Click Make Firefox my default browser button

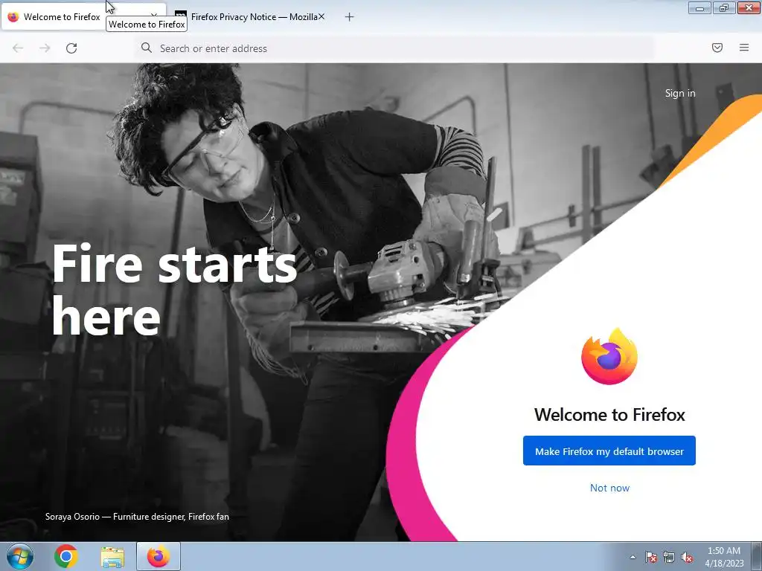click(609, 451)
